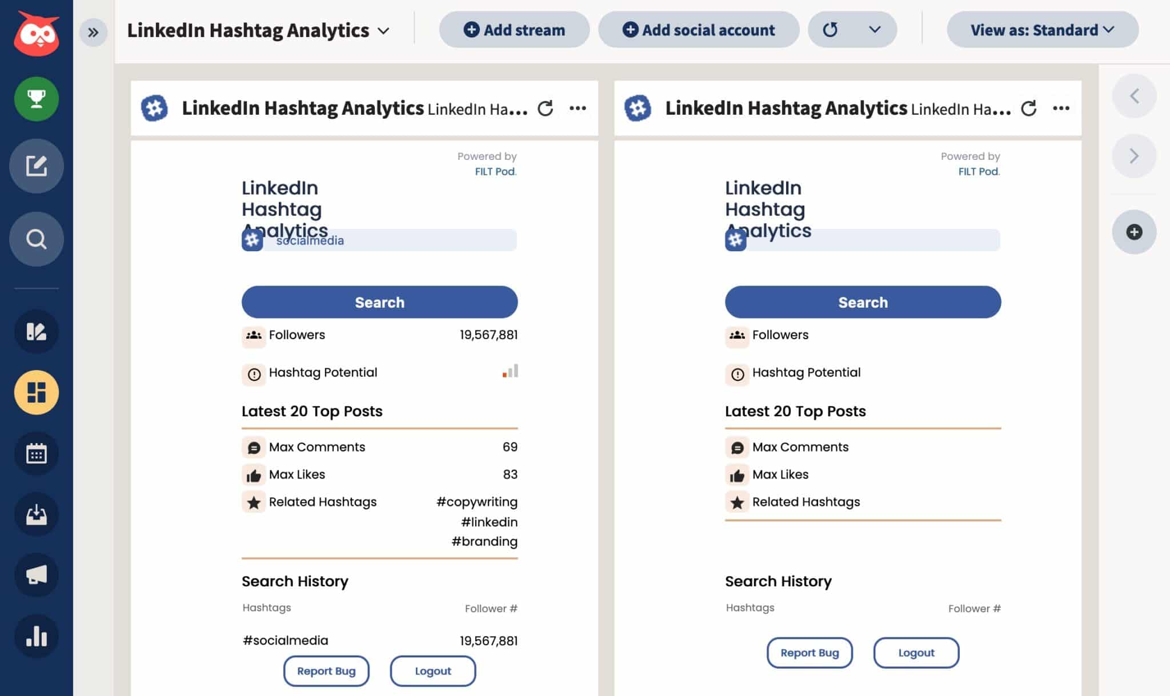Screen dimensions: 1170x696
Task: Open the FILT Pod link
Action: point(495,171)
